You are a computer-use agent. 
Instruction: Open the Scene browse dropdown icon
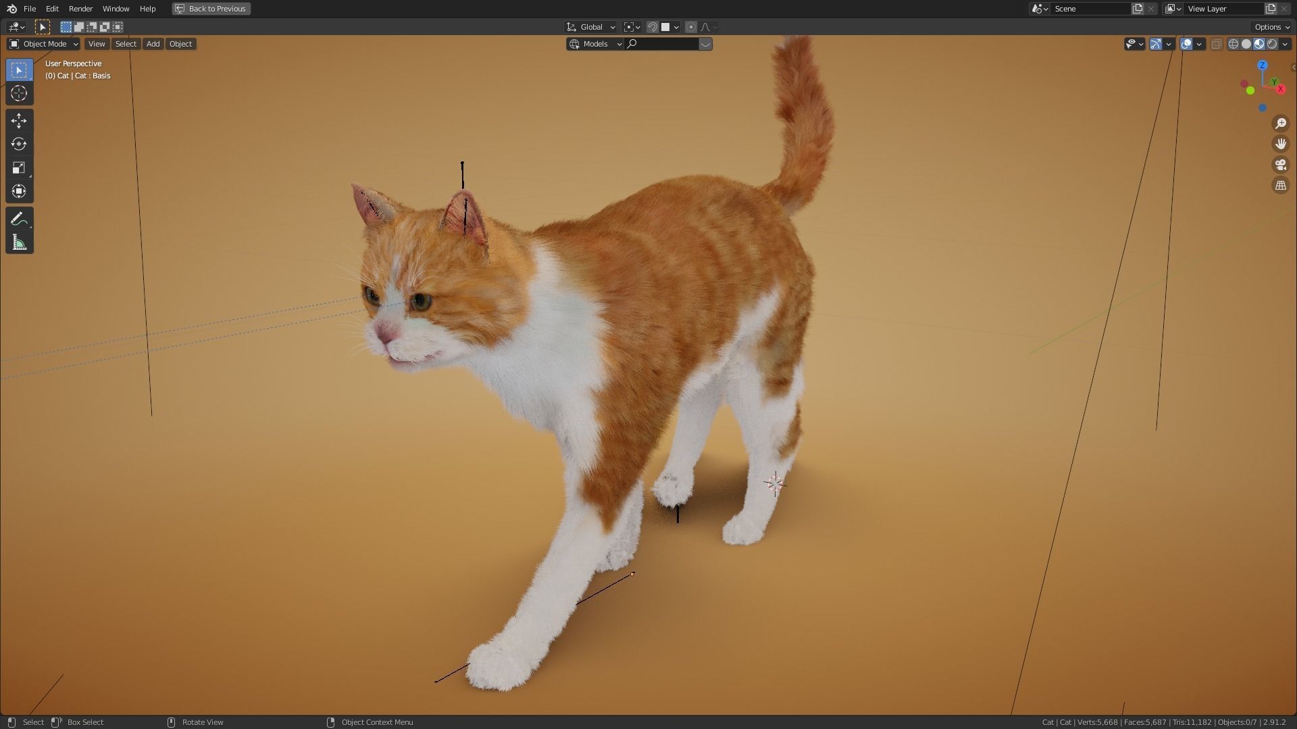[x=1039, y=9]
